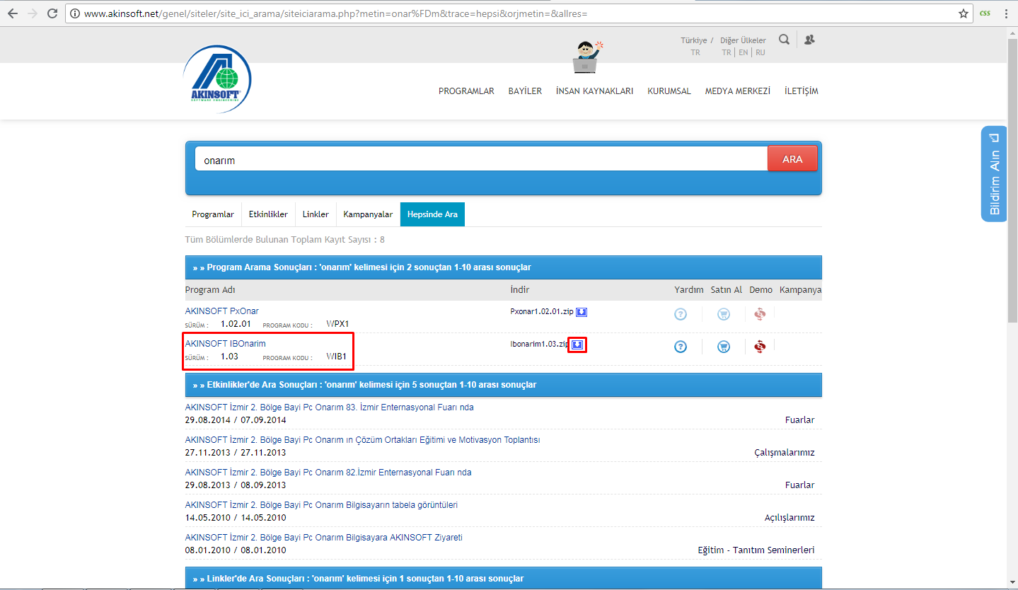Click the browser forward arrow

click(33, 13)
